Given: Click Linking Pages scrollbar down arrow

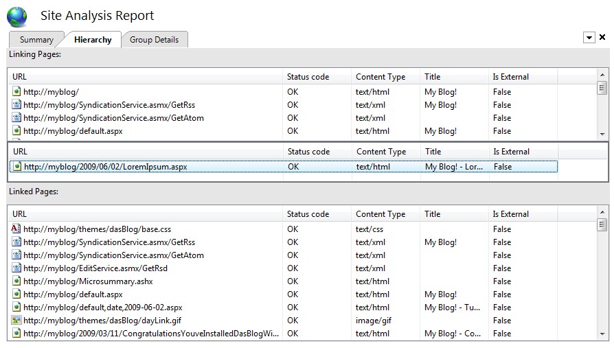Looking at the screenshot, I should tap(602, 135).
